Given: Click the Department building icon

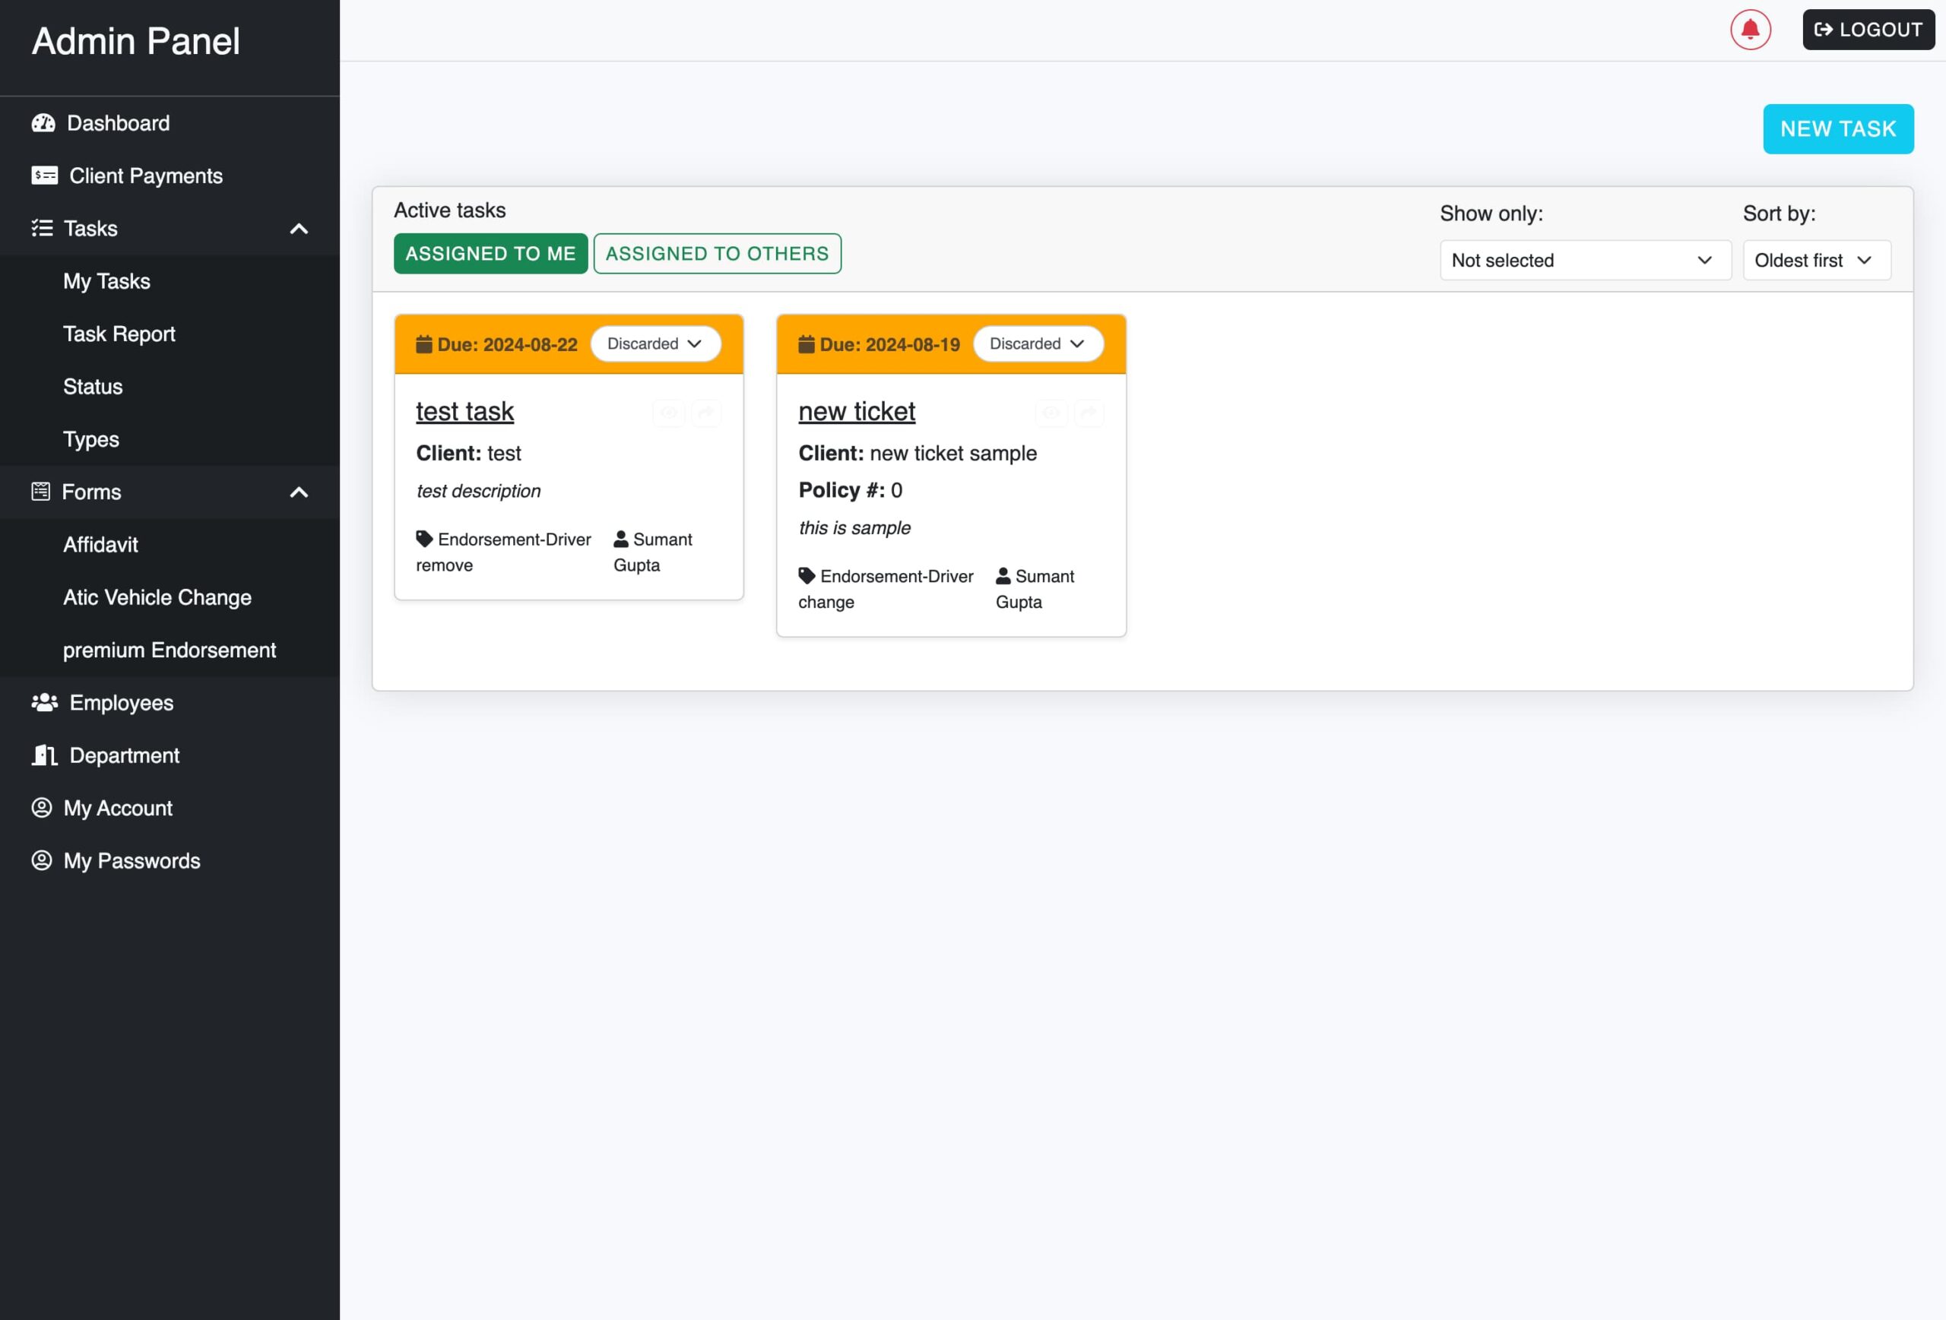Looking at the screenshot, I should coord(44,755).
